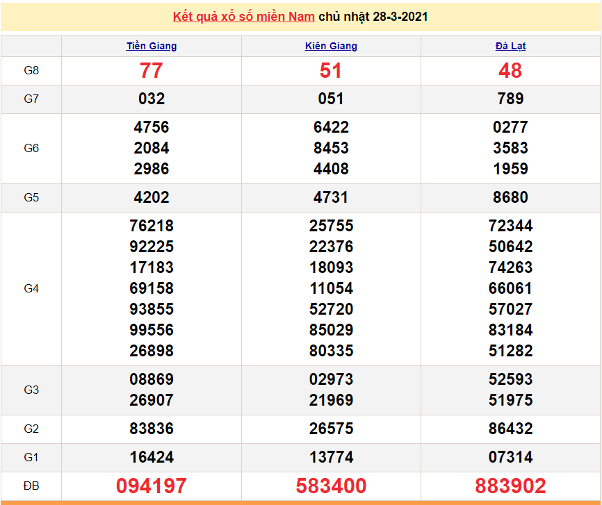Click G5 number 8680
The image size is (602, 505).
click(x=510, y=197)
